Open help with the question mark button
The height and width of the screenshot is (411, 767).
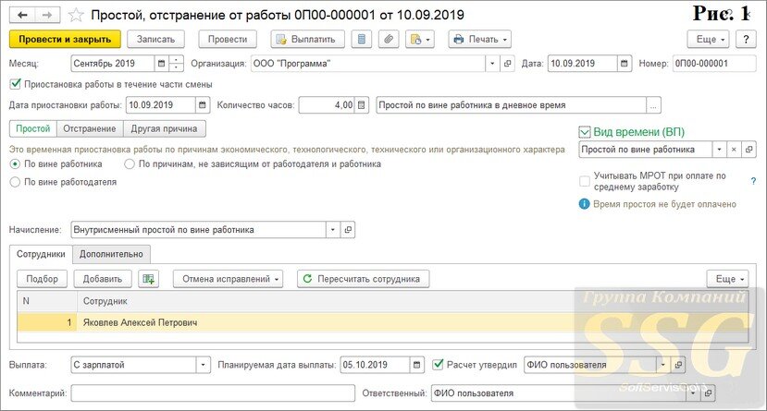[746, 39]
